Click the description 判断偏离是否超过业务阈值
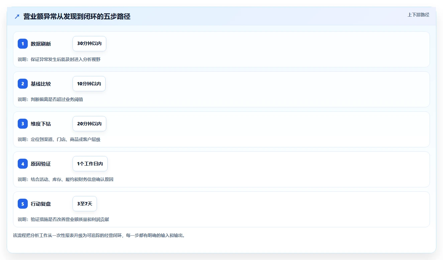The image size is (443, 260). tap(57, 99)
